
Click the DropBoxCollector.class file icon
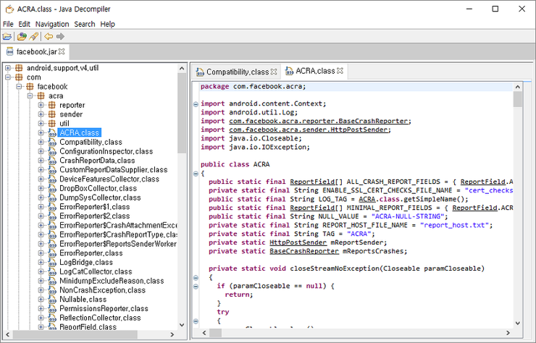pos(52,188)
